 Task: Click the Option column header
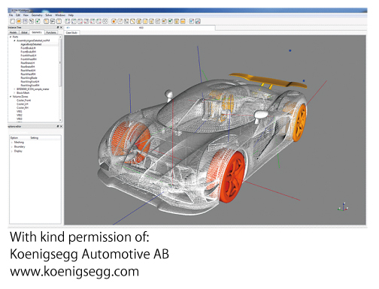(14, 138)
